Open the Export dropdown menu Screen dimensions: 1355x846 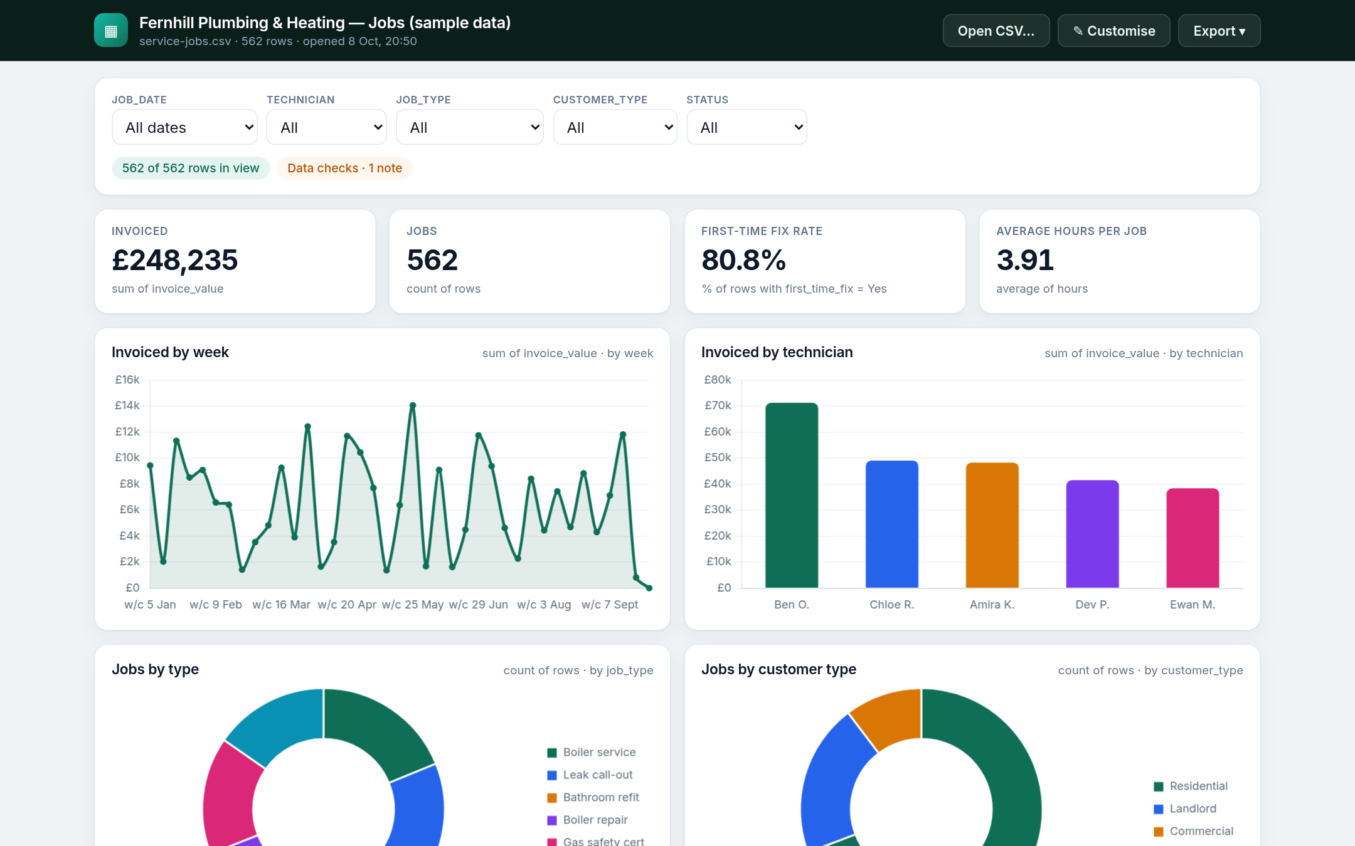(x=1219, y=31)
